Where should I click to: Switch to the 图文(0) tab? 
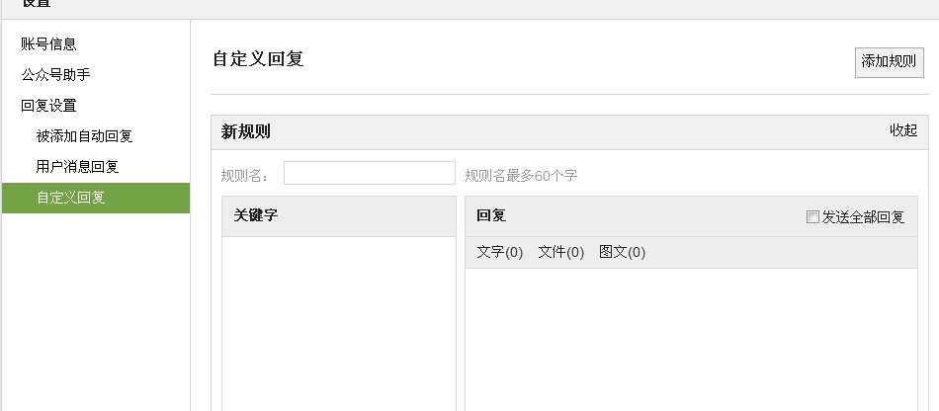pos(622,252)
